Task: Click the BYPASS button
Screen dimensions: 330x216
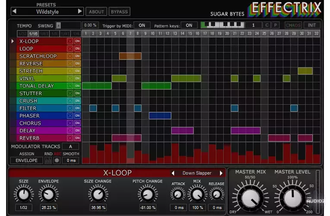Action: coord(119,12)
